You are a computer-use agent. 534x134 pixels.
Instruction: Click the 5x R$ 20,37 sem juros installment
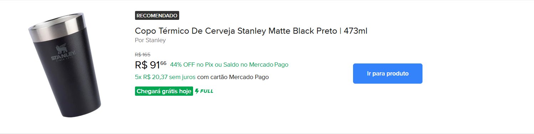click(165, 77)
